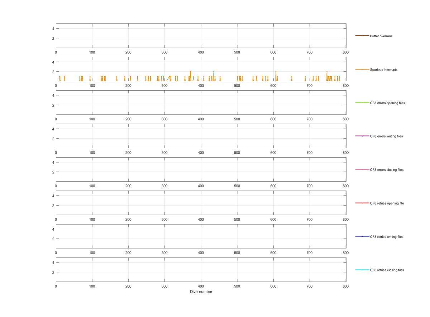Click the spurious interrupts spike near dive 607
Viewport: 430px width, 317px height.
276,76
